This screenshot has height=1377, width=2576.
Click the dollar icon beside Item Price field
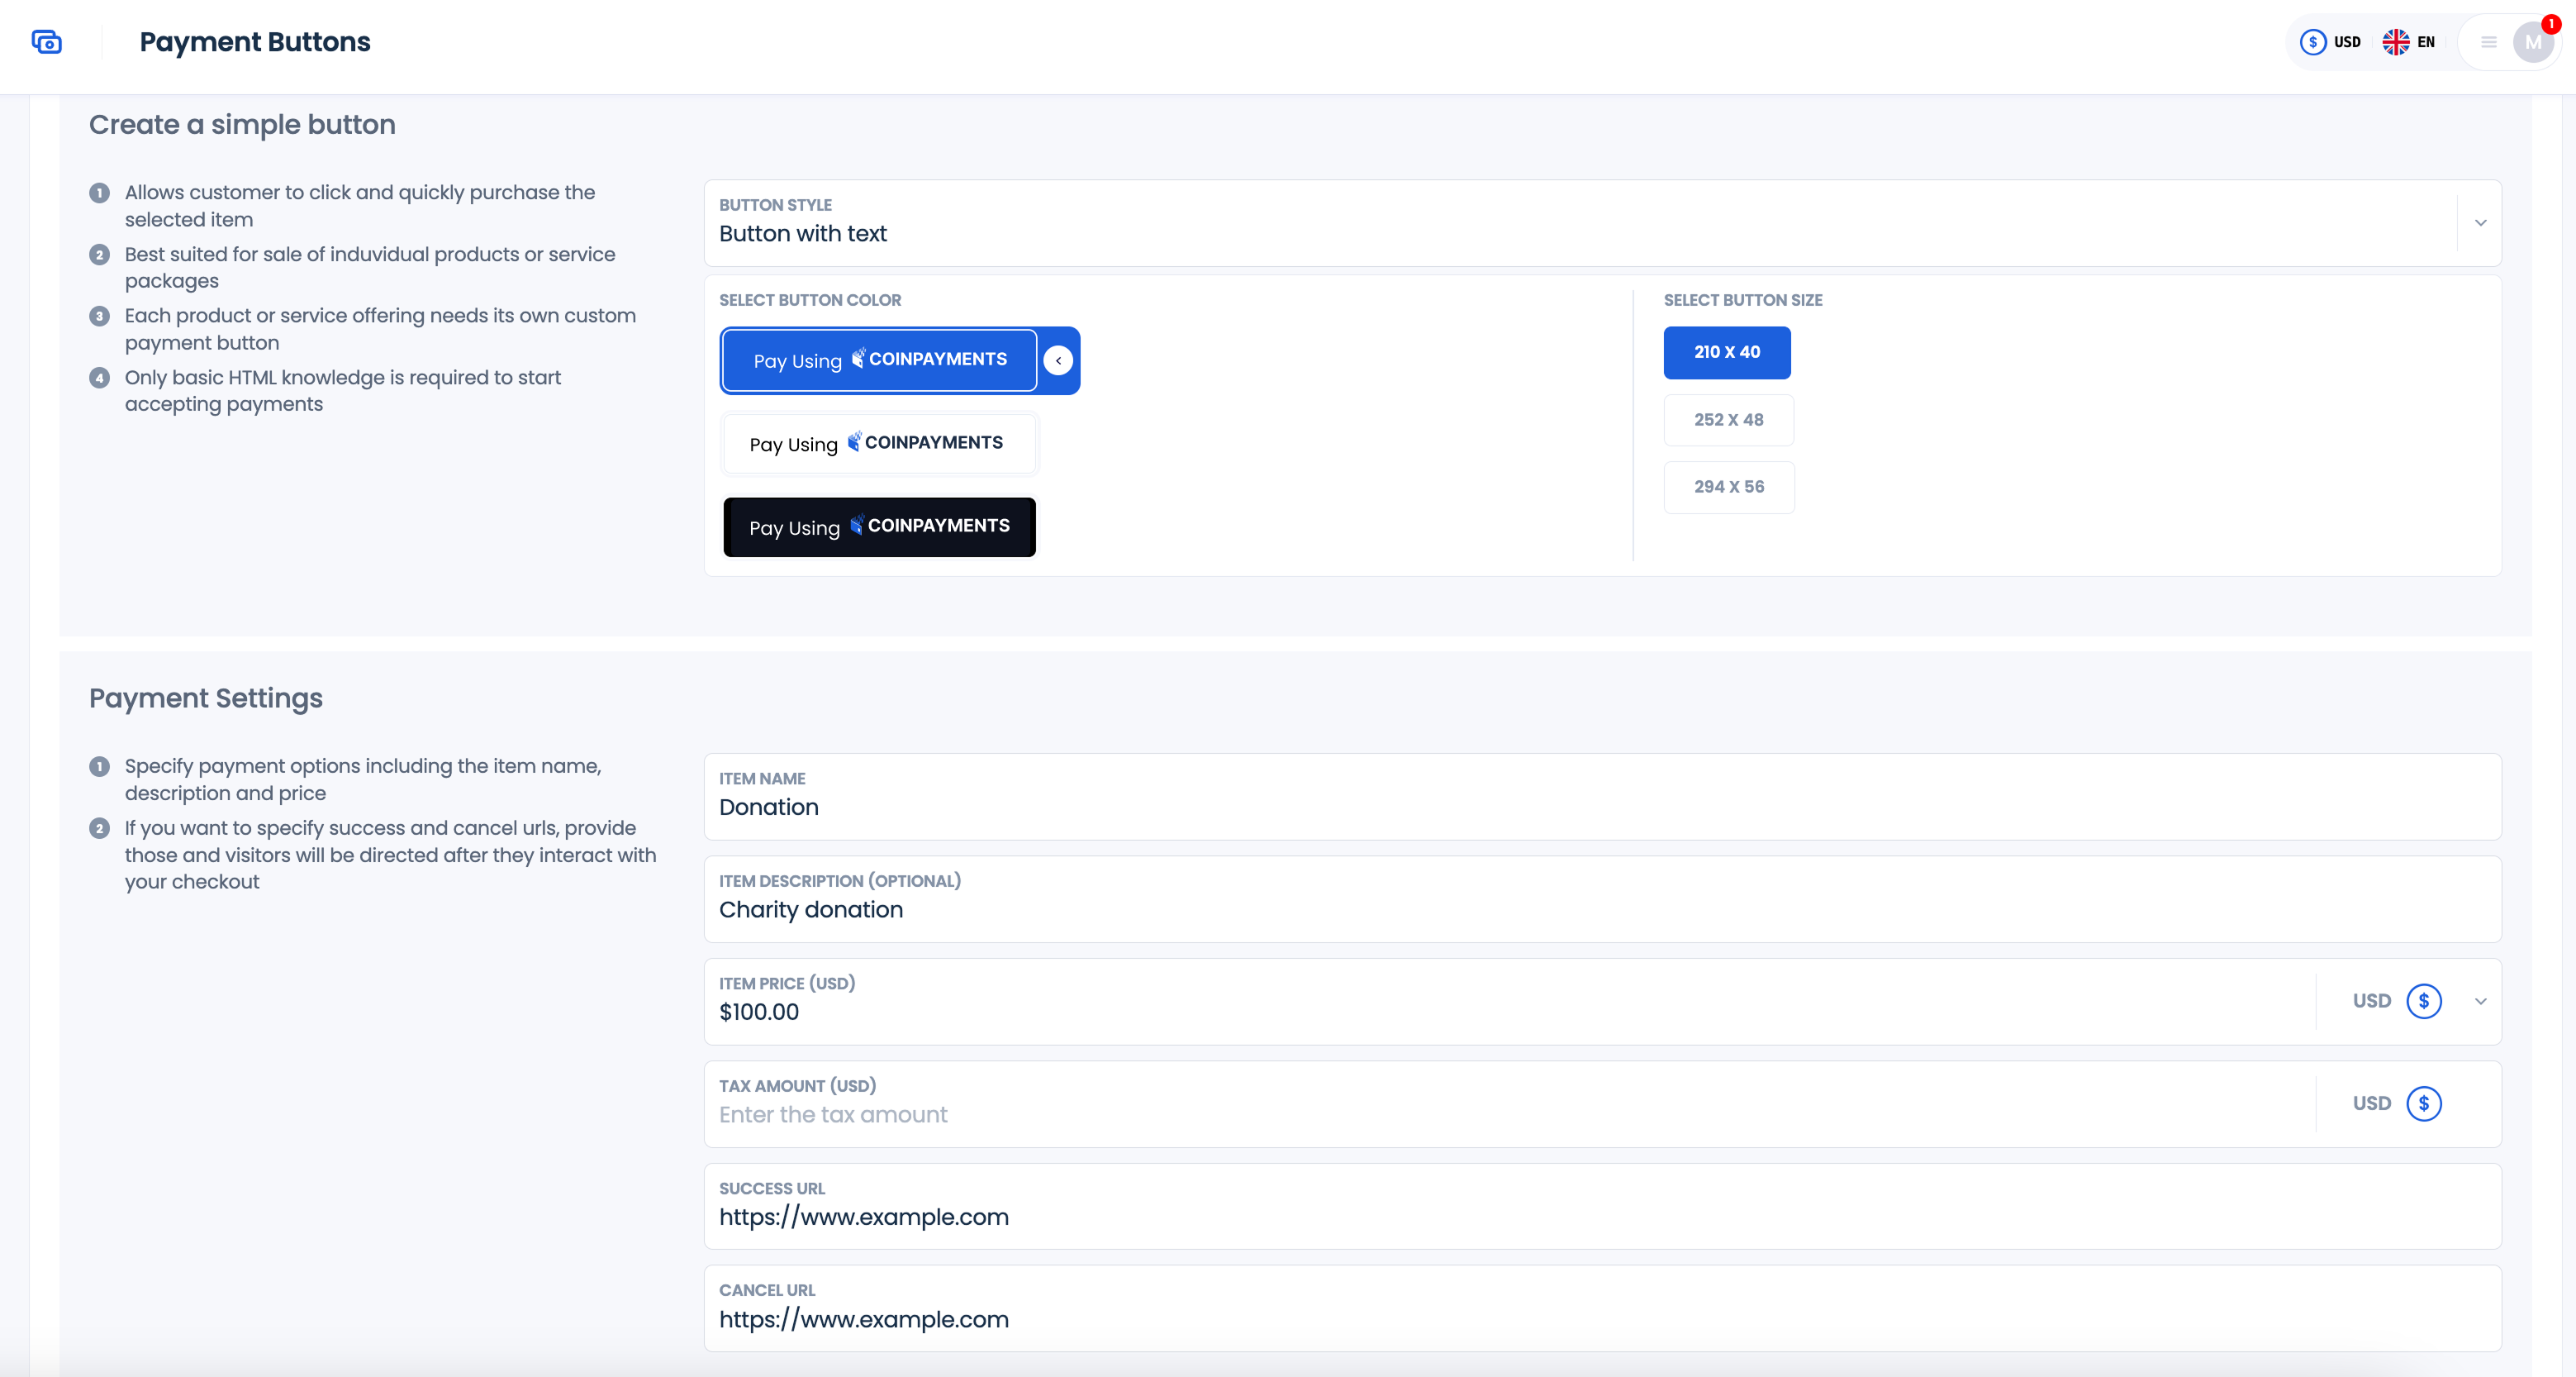pyautogui.click(x=2424, y=1001)
